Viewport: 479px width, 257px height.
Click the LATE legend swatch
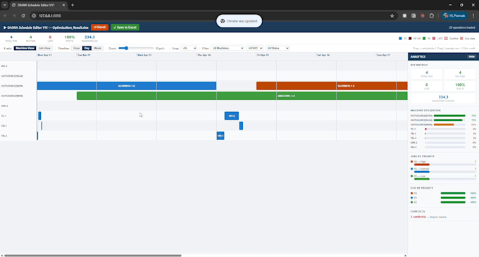[x=434, y=39]
